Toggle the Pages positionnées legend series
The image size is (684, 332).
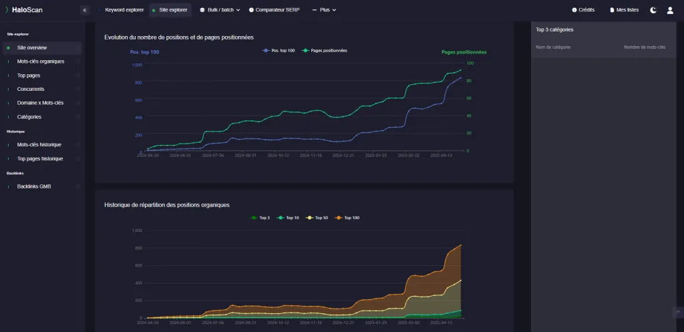point(325,51)
